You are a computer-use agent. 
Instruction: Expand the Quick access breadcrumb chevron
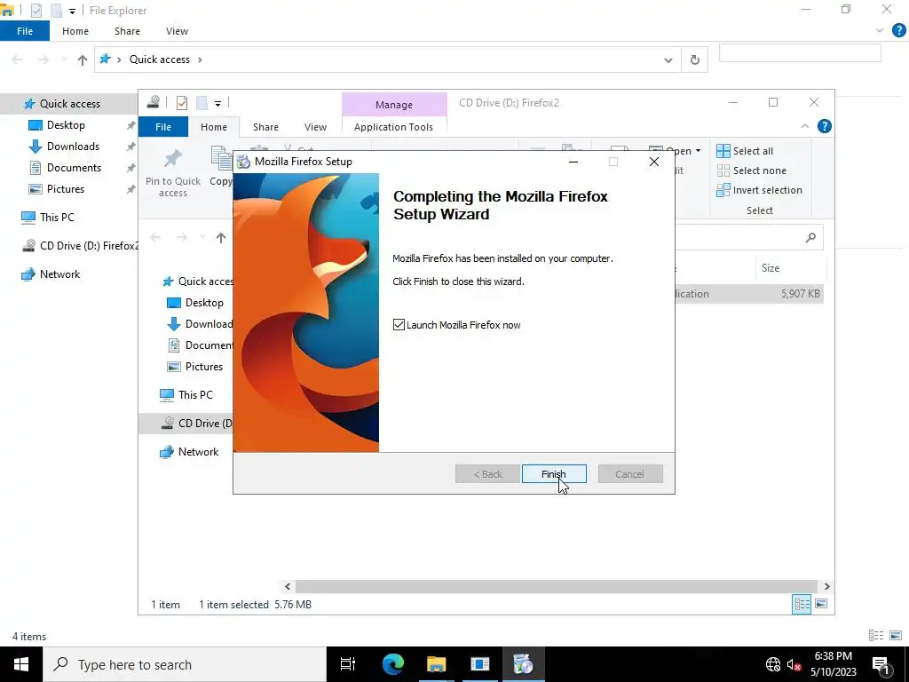tap(200, 59)
